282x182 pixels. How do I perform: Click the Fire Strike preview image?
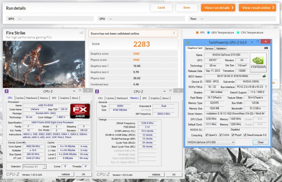[x=44, y=64]
